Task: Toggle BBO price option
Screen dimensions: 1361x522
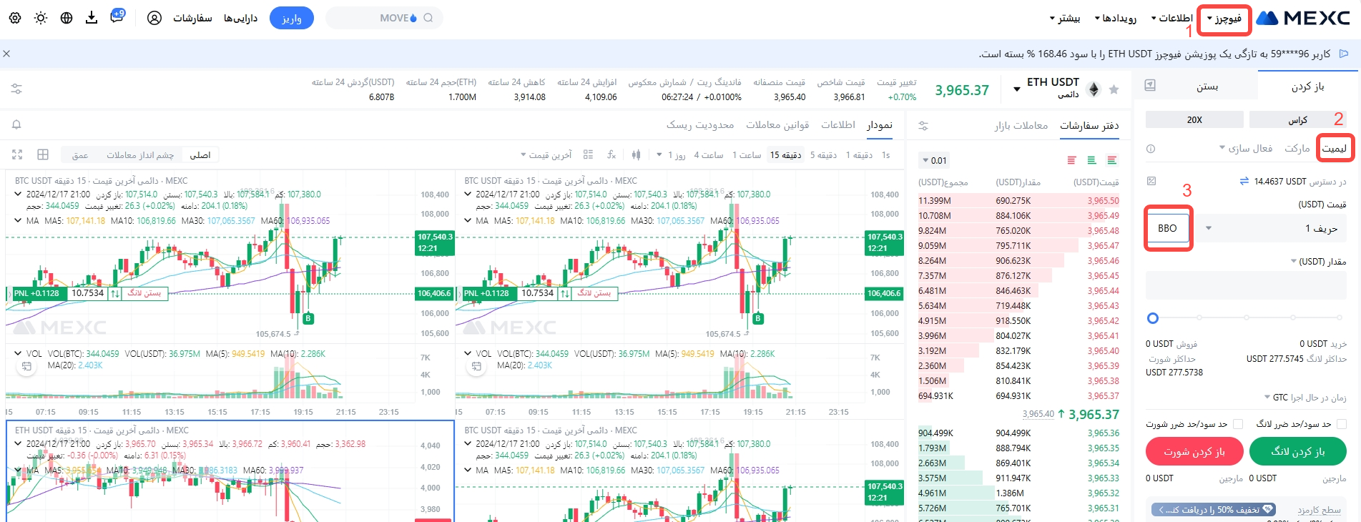Action: coord(1167,228)
